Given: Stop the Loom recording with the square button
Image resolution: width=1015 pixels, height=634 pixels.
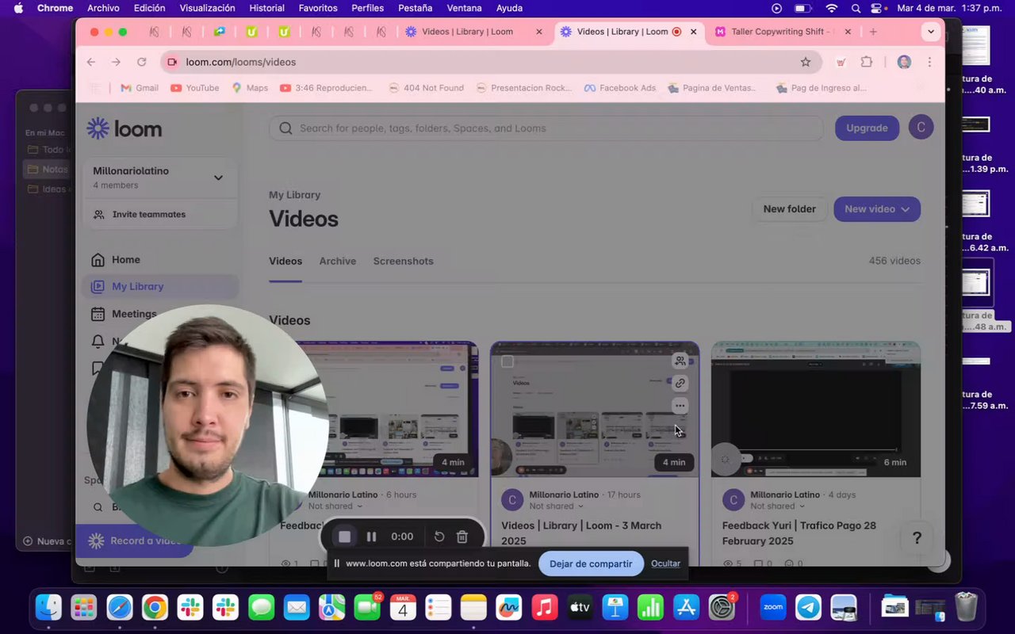Looking at the screenshot, I should [344, 537].
